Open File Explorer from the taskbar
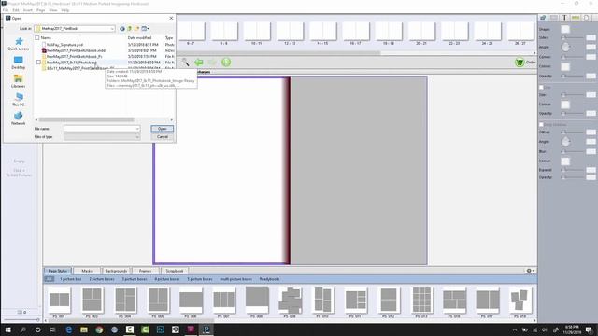598x336 pixels. (x=84, y=329)
